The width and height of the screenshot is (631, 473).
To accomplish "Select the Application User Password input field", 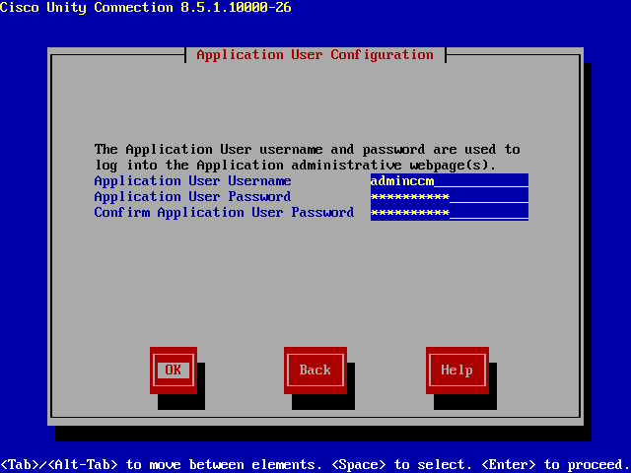I will 449,197.
